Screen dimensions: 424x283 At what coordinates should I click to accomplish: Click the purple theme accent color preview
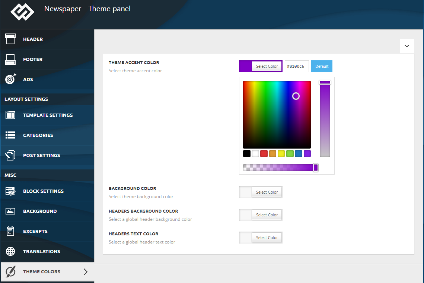(246, 66)
